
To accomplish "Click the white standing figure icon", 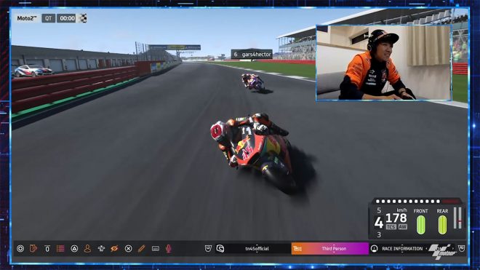I will pos(101,249).
